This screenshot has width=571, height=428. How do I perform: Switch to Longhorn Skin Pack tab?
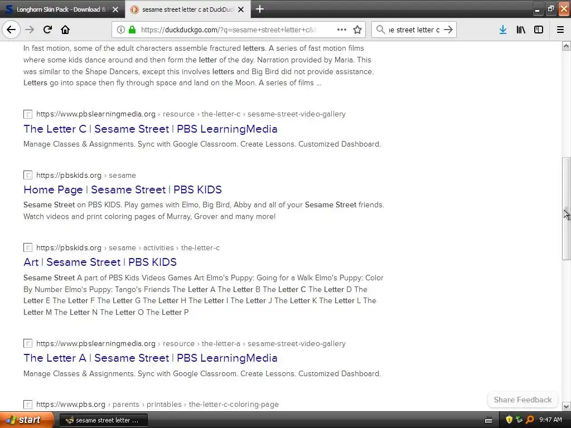click(62, 9)
